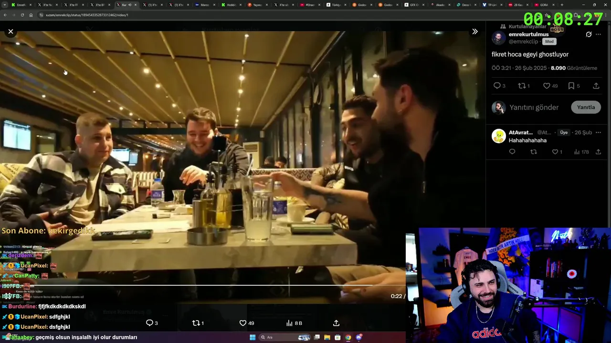Open the emrekurtulmus profile name link

(x=528, y=34)
